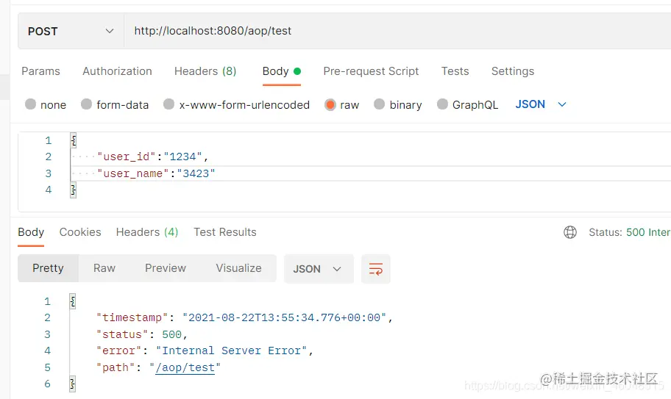The height and width of the screenshot is (399, 671).
Task: Click the Internal Server Error value
Action: [231, 351]
